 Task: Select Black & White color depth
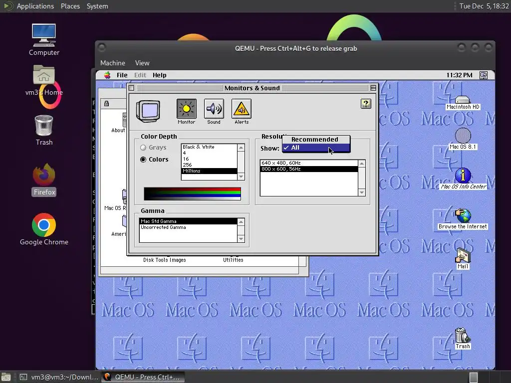[x=209, y=147]
